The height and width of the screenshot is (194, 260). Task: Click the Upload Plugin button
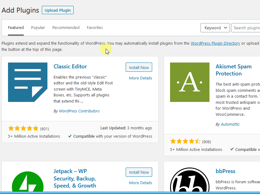click(x=58, y=10)
